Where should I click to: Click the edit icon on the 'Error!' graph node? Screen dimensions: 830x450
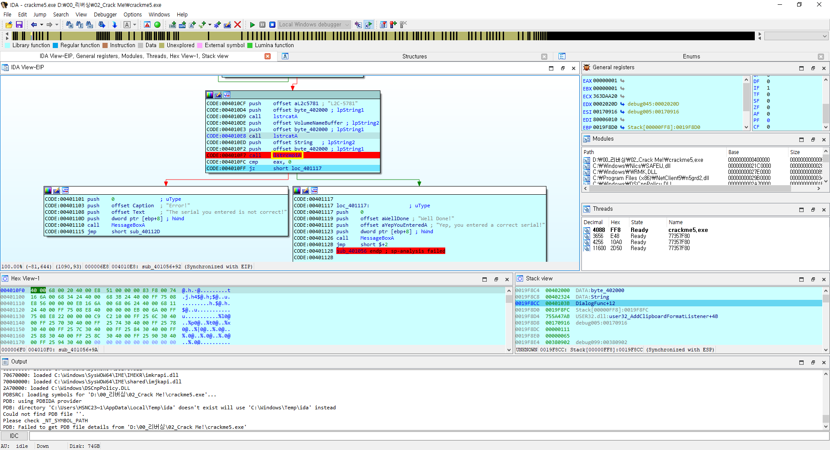(x=57, y=190)
